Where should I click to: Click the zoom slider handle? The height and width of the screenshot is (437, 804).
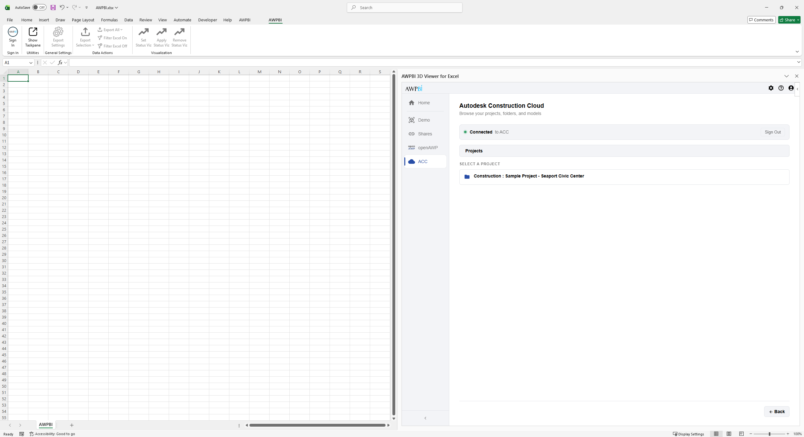click(769, 434)
